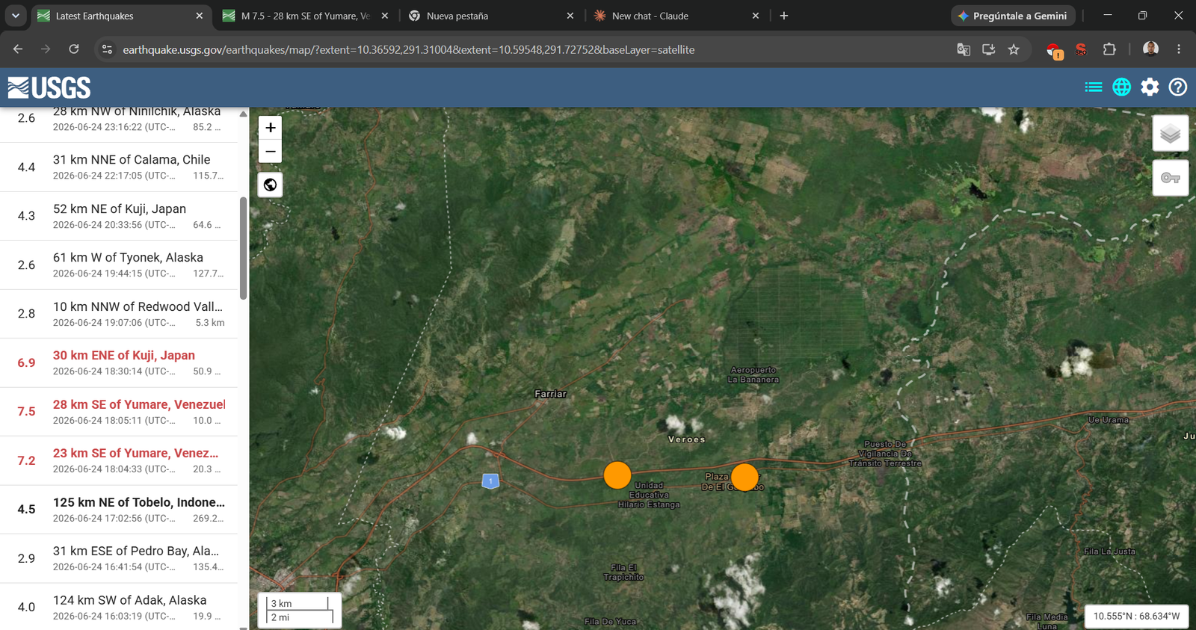Image resolution: width=1196 pixels, height=630 pixels.
Task: Open the Chrome profile avatar
Action: tap(1151, 49)
